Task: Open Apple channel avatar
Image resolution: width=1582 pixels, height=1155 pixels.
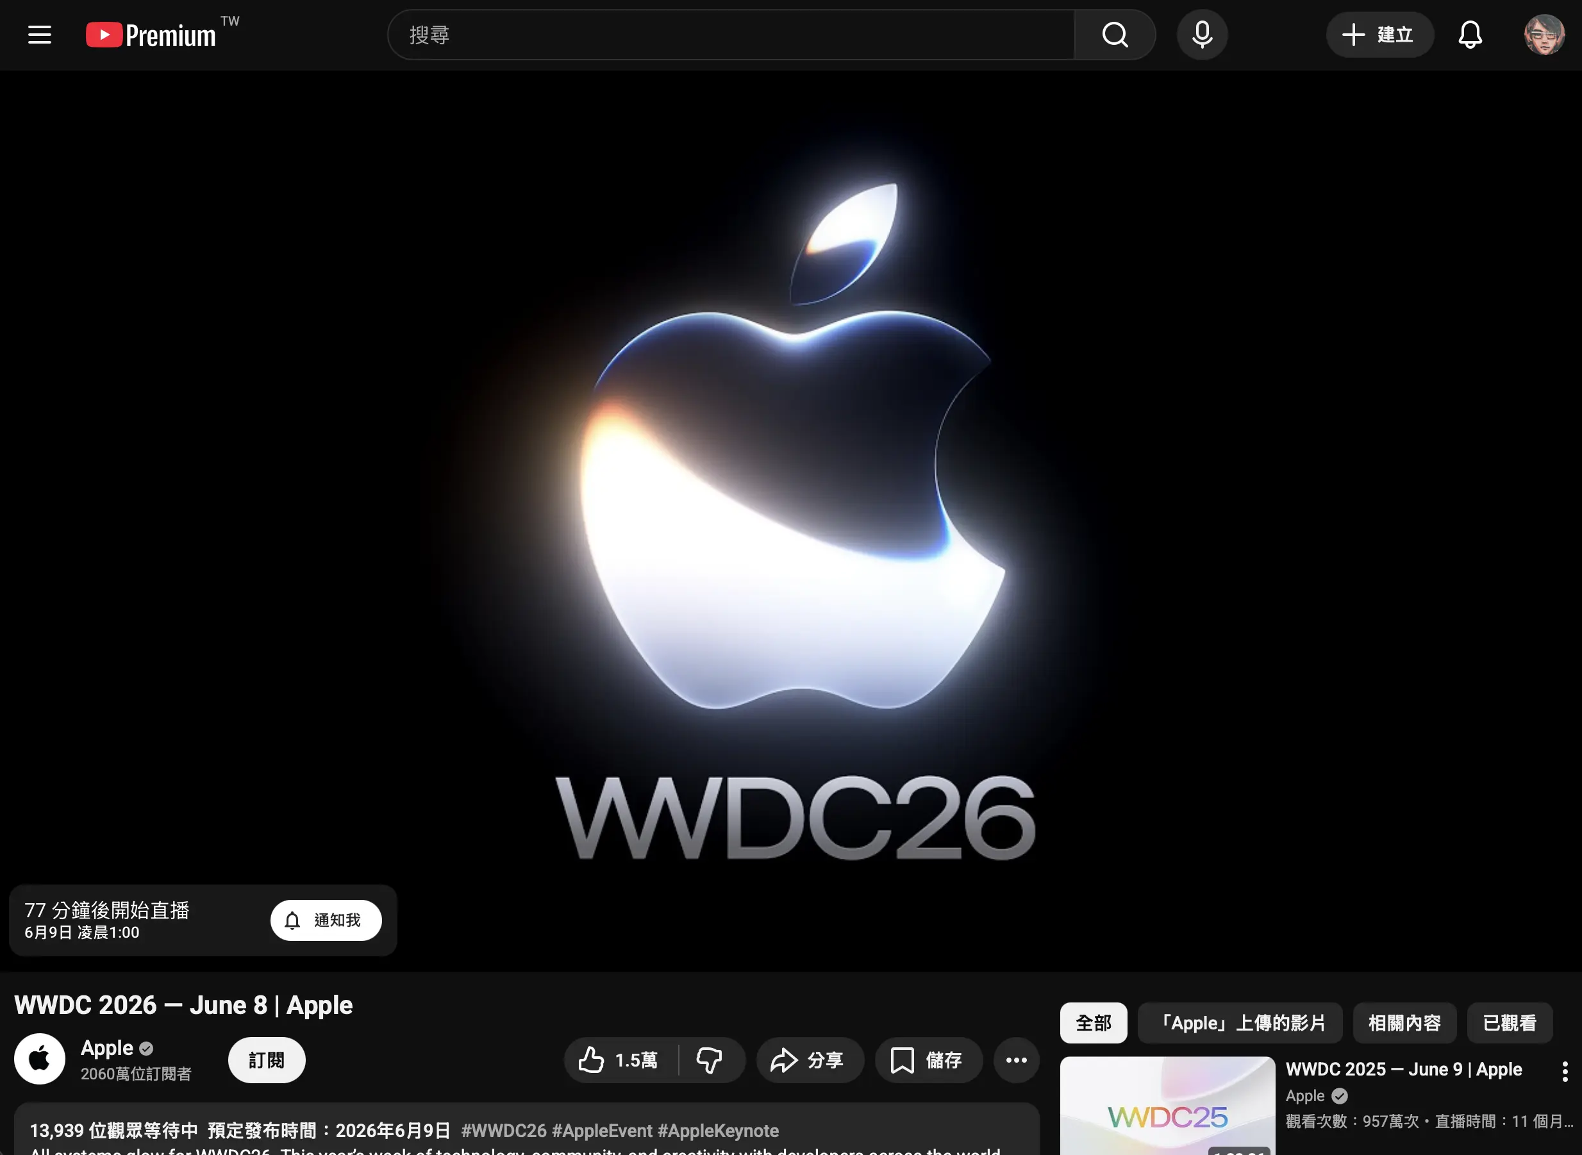Action: tap(40, 1059)
